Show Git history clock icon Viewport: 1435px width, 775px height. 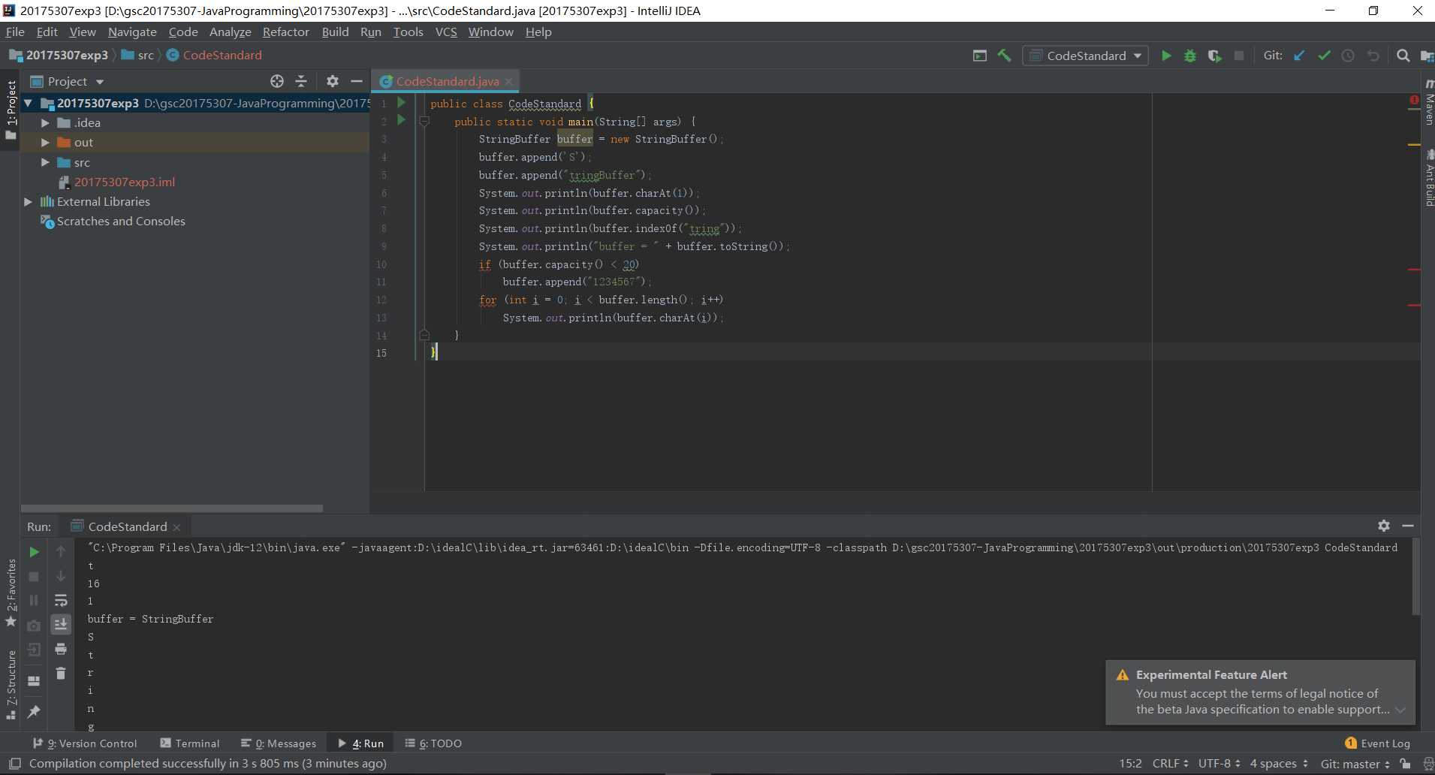1348,56
